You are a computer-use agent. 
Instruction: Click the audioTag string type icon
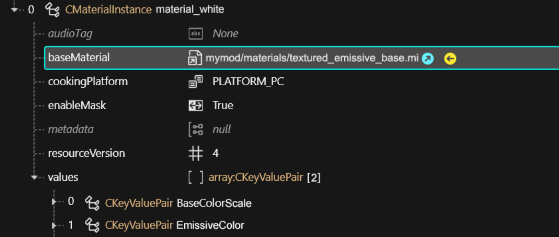tap(195, 34)
